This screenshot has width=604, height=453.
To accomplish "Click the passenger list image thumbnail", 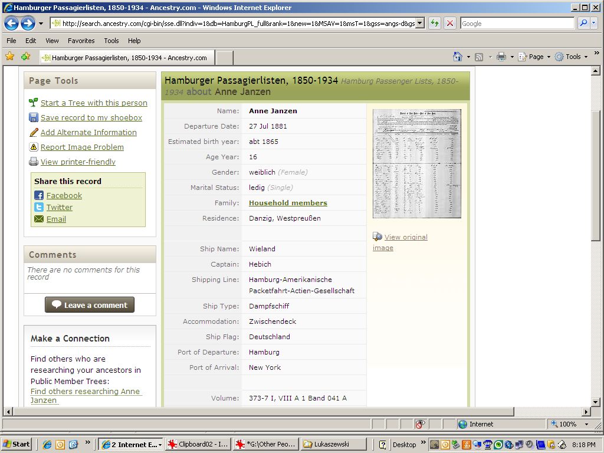I will (x=416, y=163).
